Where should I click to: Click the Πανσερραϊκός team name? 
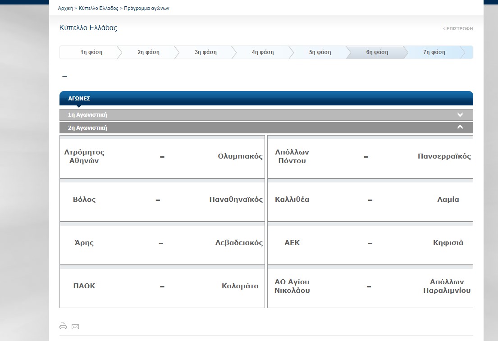[444, 156]
